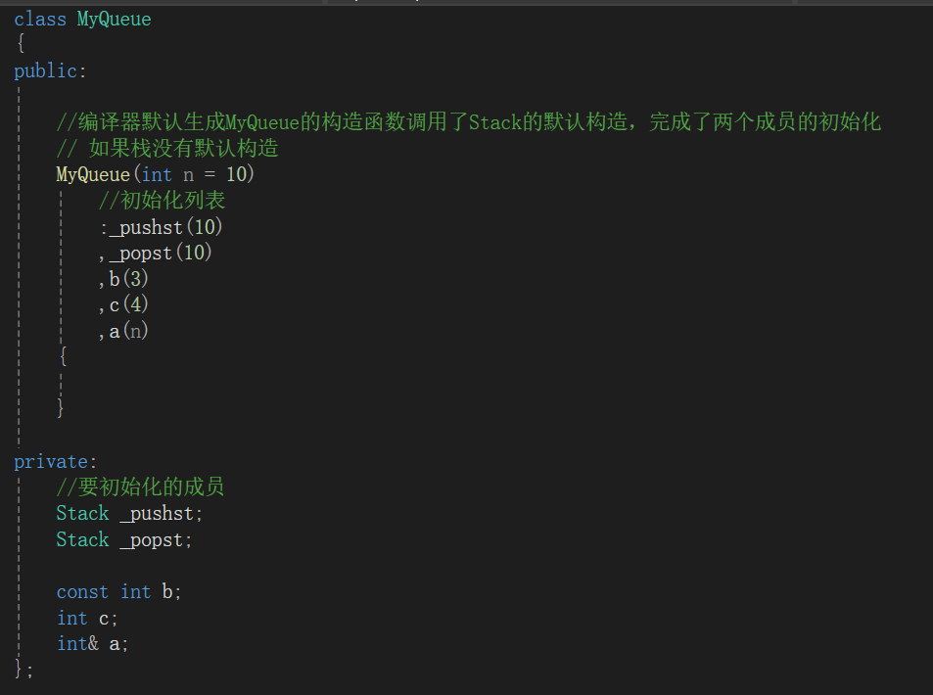
Task: Click the c(4) initializer
Action: coord(128,305)
